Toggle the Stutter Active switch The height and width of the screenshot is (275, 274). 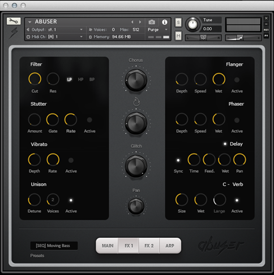pos(89,120)
